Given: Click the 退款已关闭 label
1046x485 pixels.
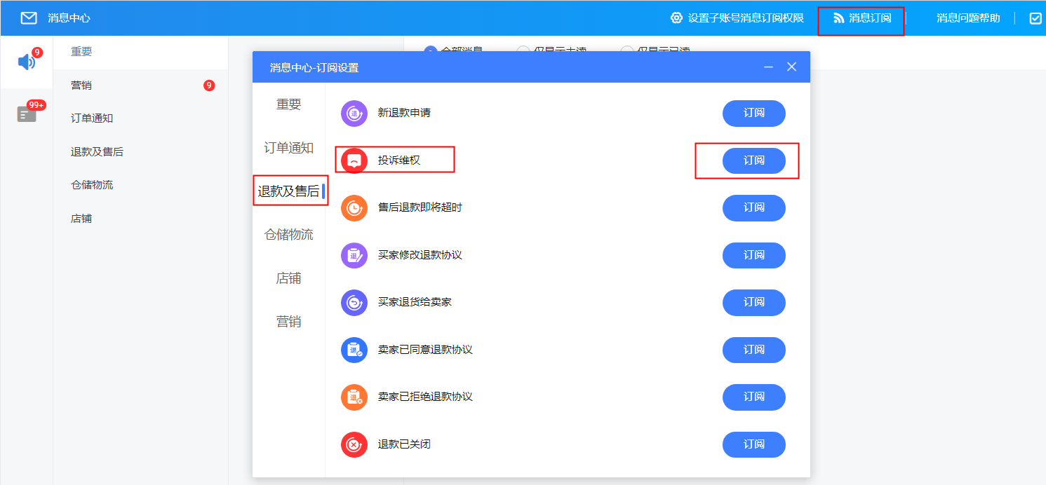Looking at the screenshot, I should pyautogui.click(x=404, y=444).
